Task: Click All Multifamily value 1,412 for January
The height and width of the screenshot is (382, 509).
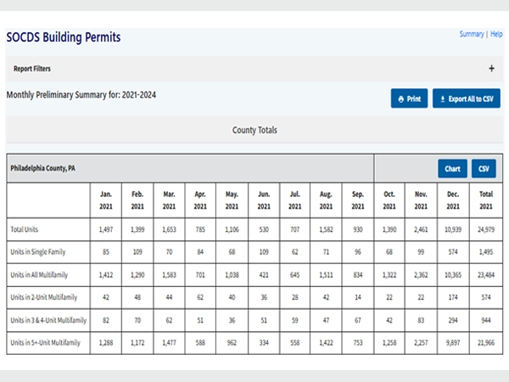Action: [x=106, y=275]
